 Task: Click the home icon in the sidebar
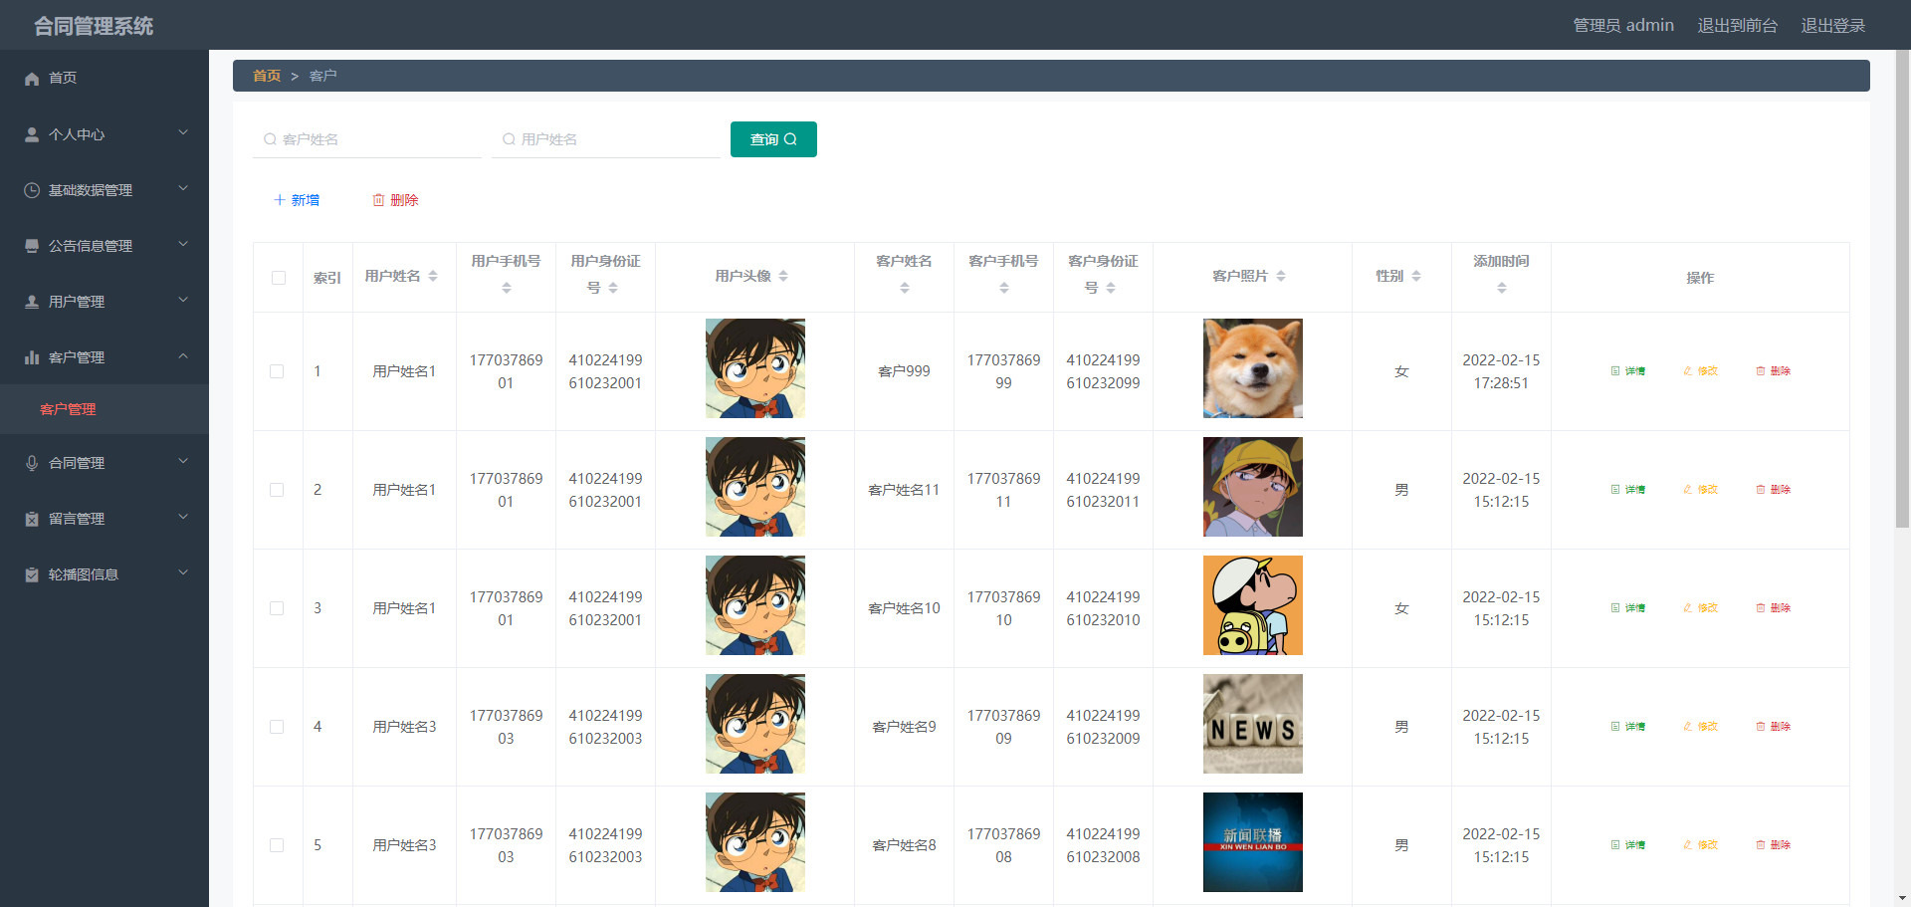[x=32, y=79]
